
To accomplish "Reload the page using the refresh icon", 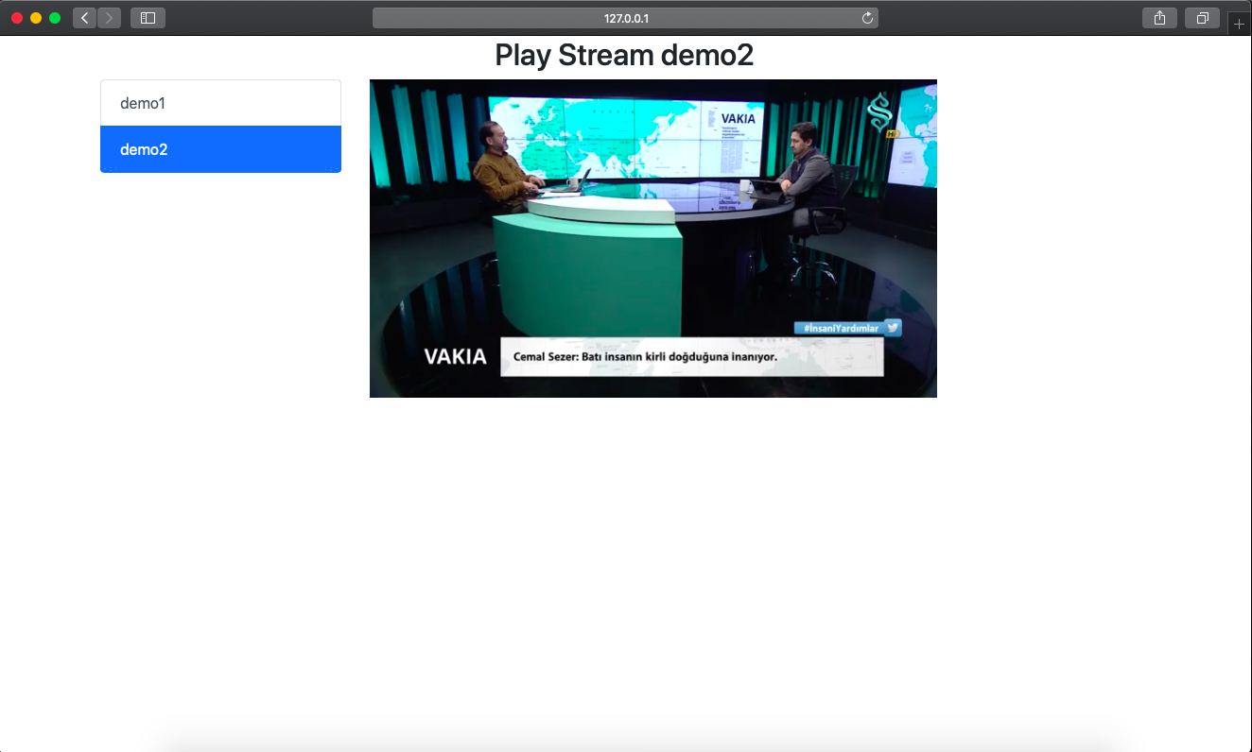I will (x=867, y=18).
